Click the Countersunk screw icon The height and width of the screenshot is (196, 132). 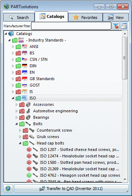[x=32, y=131]
